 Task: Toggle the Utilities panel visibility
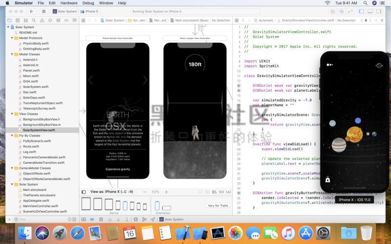pos(379,11)
